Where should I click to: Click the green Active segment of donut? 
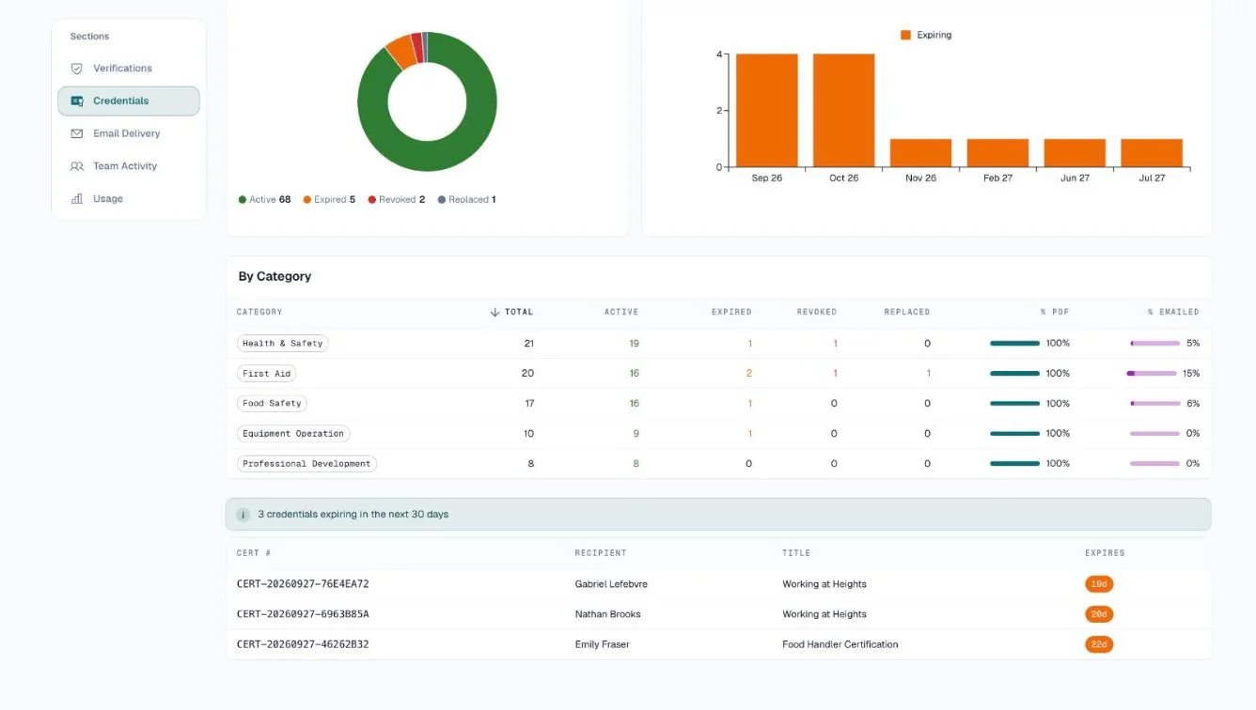[x=428, y=157]
